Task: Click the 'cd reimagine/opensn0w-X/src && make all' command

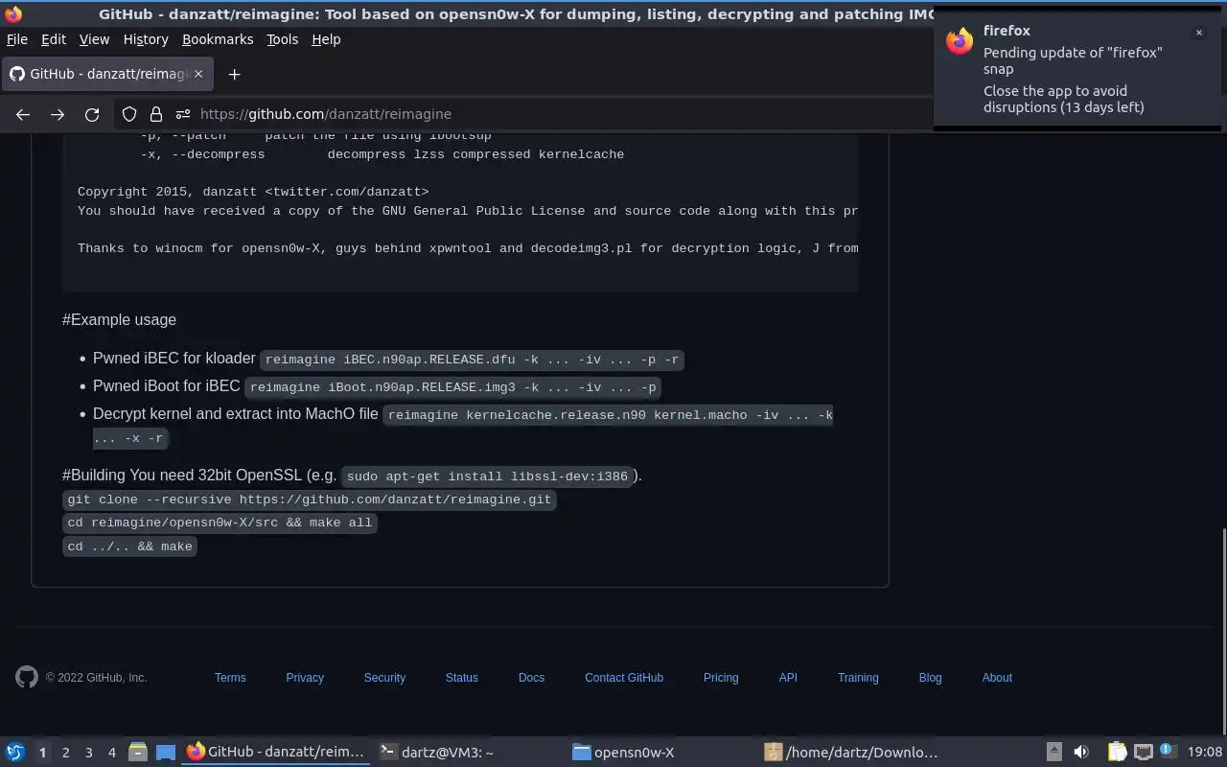Action: click(220, 523)
